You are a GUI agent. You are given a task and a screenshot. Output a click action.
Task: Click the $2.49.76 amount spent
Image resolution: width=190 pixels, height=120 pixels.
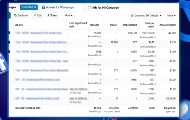171,99
